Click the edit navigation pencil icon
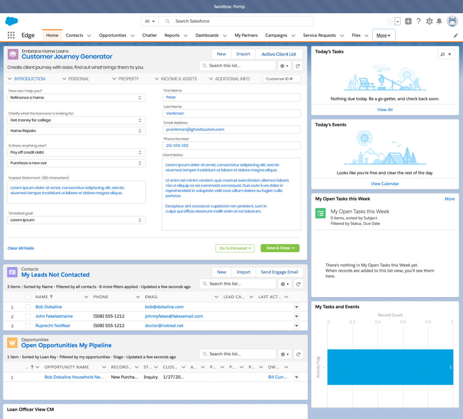The height and width of the screenshot is (419, 463). pyautogui.click(x=455, y=35)
